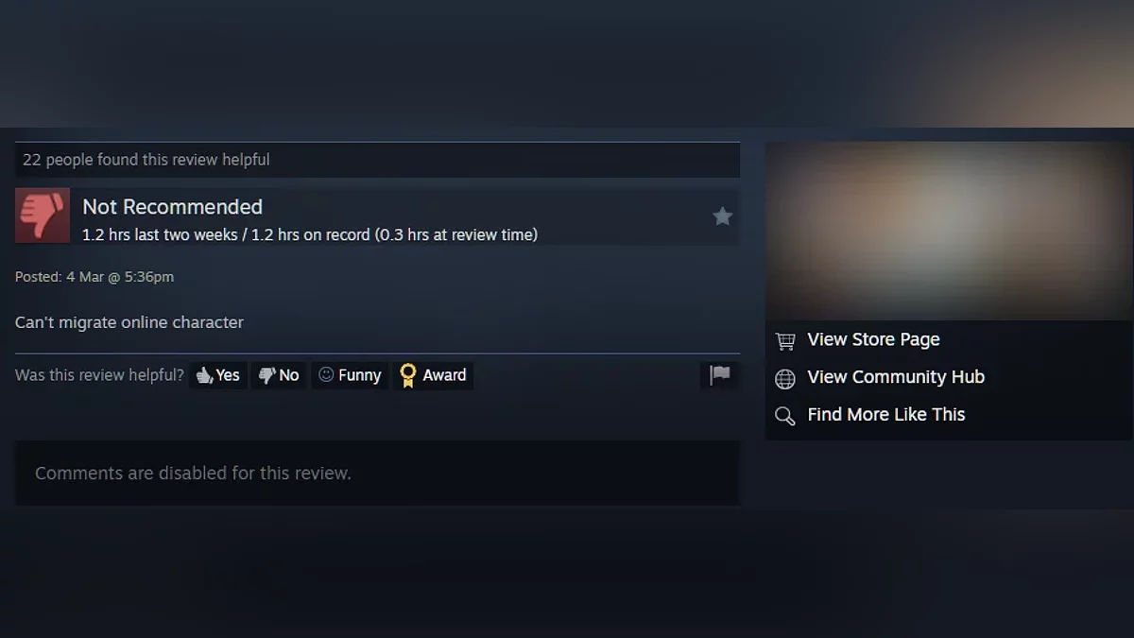Click the hours on record playtime line
Viewport: 1134px width, 638px height.
pyautogui.click(x=310, y=234)
